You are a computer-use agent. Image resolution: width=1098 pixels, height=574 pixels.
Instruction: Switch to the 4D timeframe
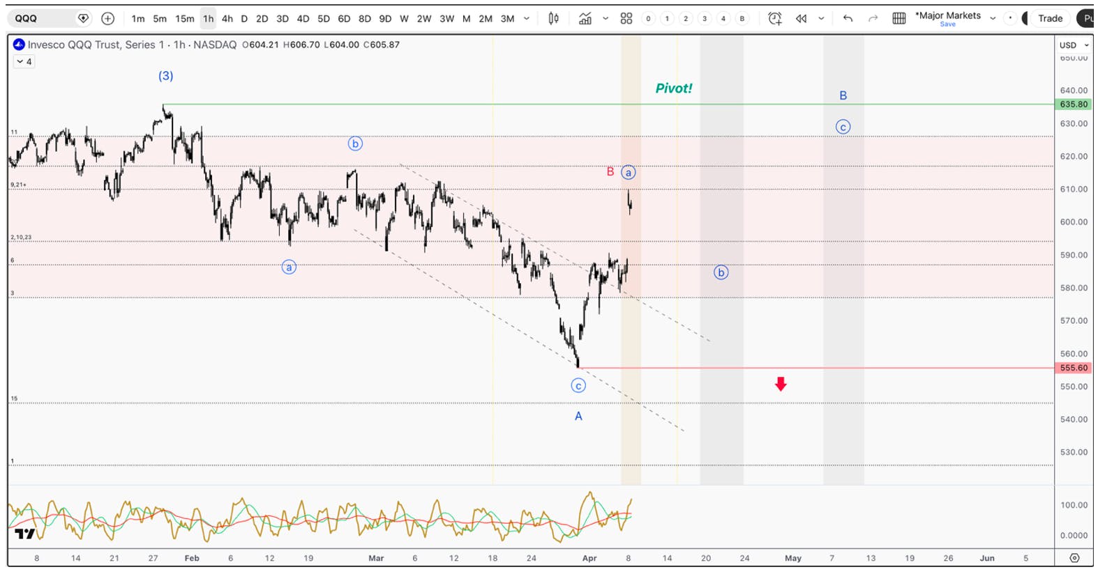coord(303,19)
